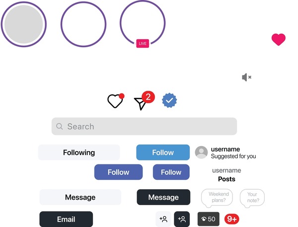298x227 pixels.
Task: Click the pink filled heart icon
Action: (279, 40)
